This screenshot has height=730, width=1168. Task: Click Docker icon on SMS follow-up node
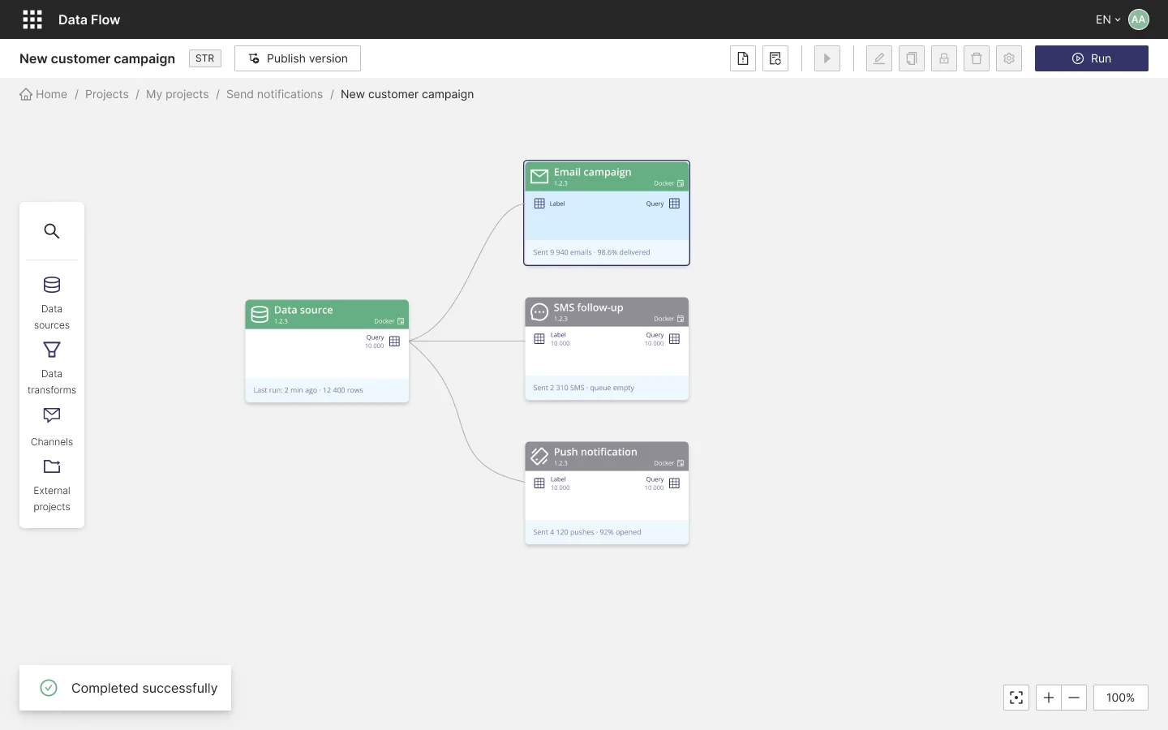(x=681, y=319)
